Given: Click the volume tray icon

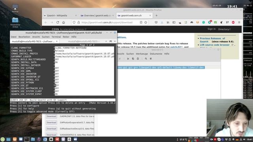Looking at the screenshot, I should 244,139.
